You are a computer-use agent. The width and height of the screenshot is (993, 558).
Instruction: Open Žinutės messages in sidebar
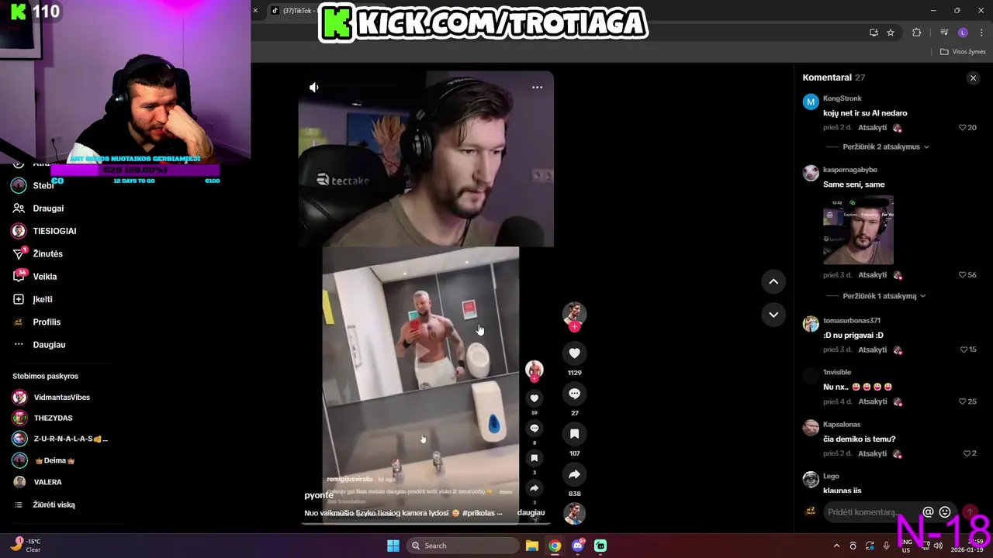47,253
